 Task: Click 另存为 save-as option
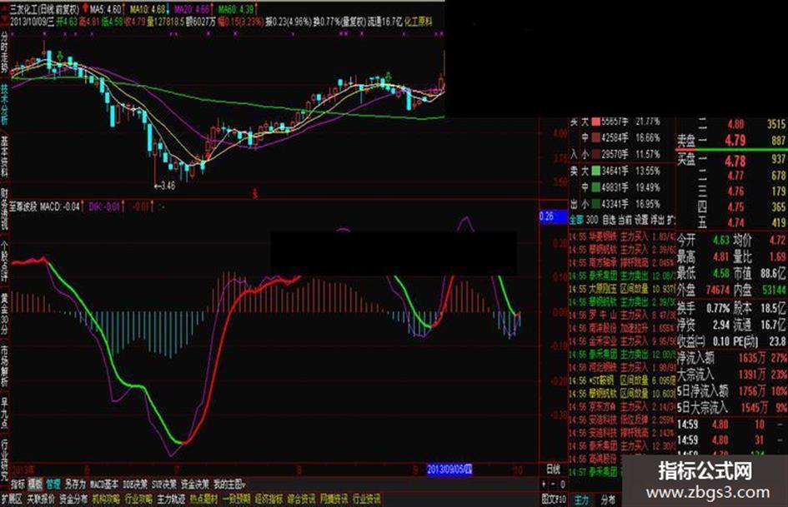coord(75,485)
